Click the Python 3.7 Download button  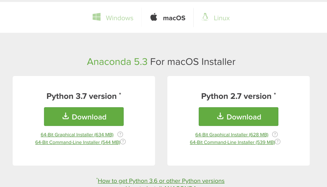[x=84, y=117]
